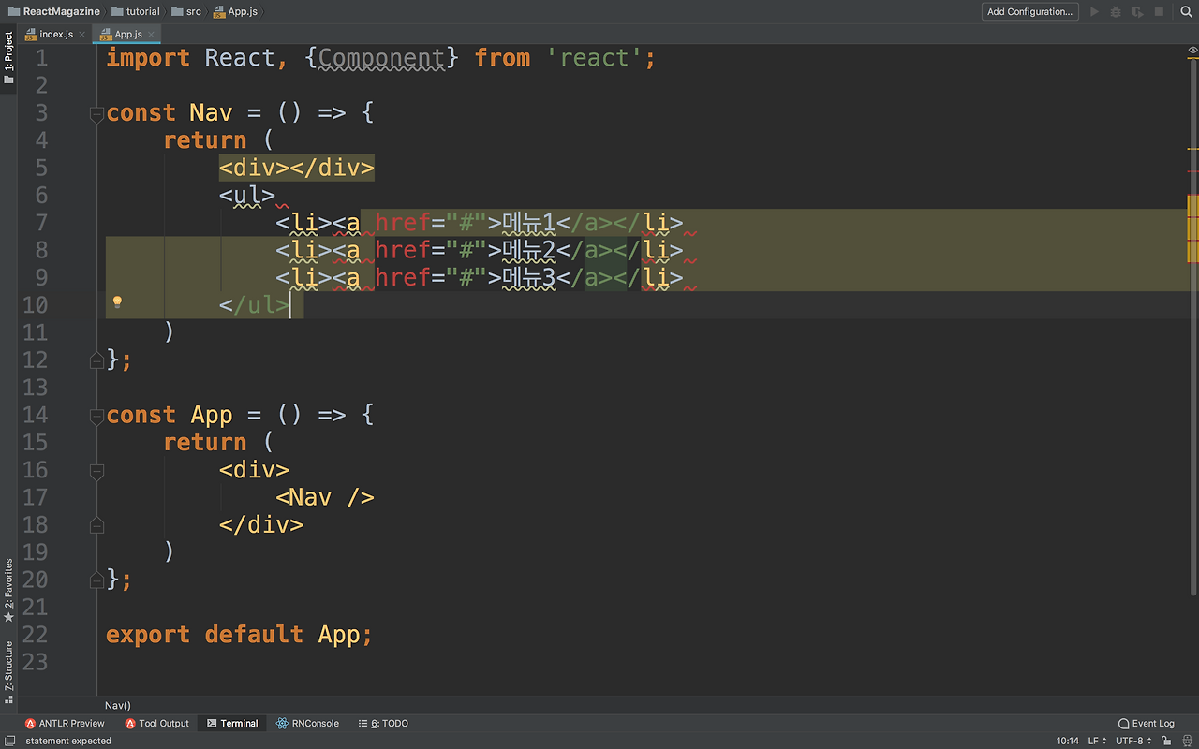Click the Debug bug icon
Viewport: 1199px width, 749px height.
point(1116,12)
